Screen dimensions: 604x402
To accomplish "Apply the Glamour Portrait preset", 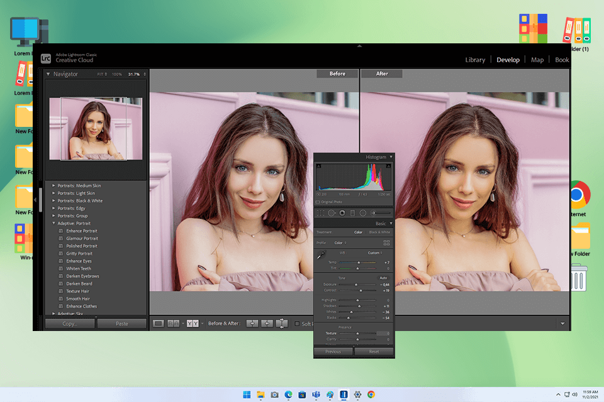I will point(82,239).
